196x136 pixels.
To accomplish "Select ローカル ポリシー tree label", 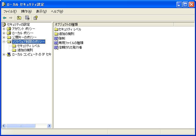I will coord(23,33).
